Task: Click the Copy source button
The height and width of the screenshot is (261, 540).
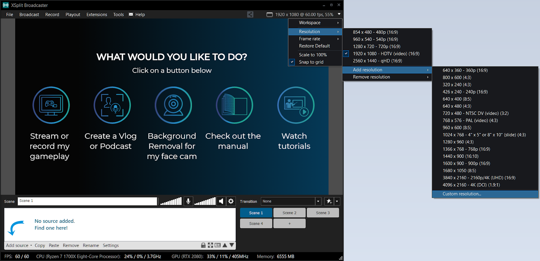Action: click(40, 245)
